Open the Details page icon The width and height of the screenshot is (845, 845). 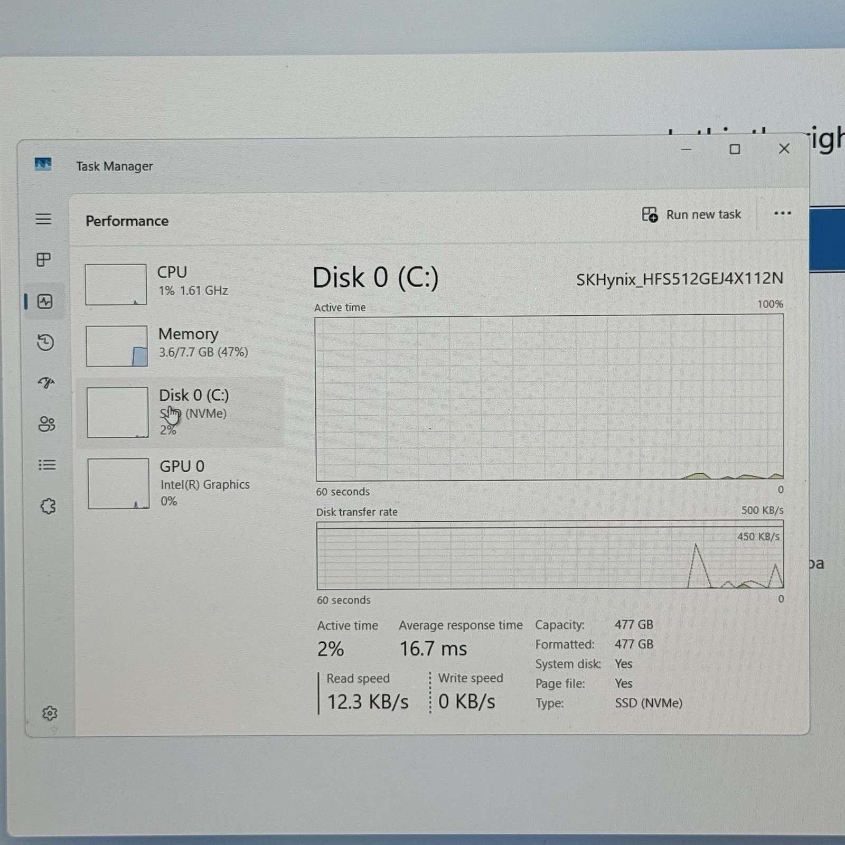(47, 465)
